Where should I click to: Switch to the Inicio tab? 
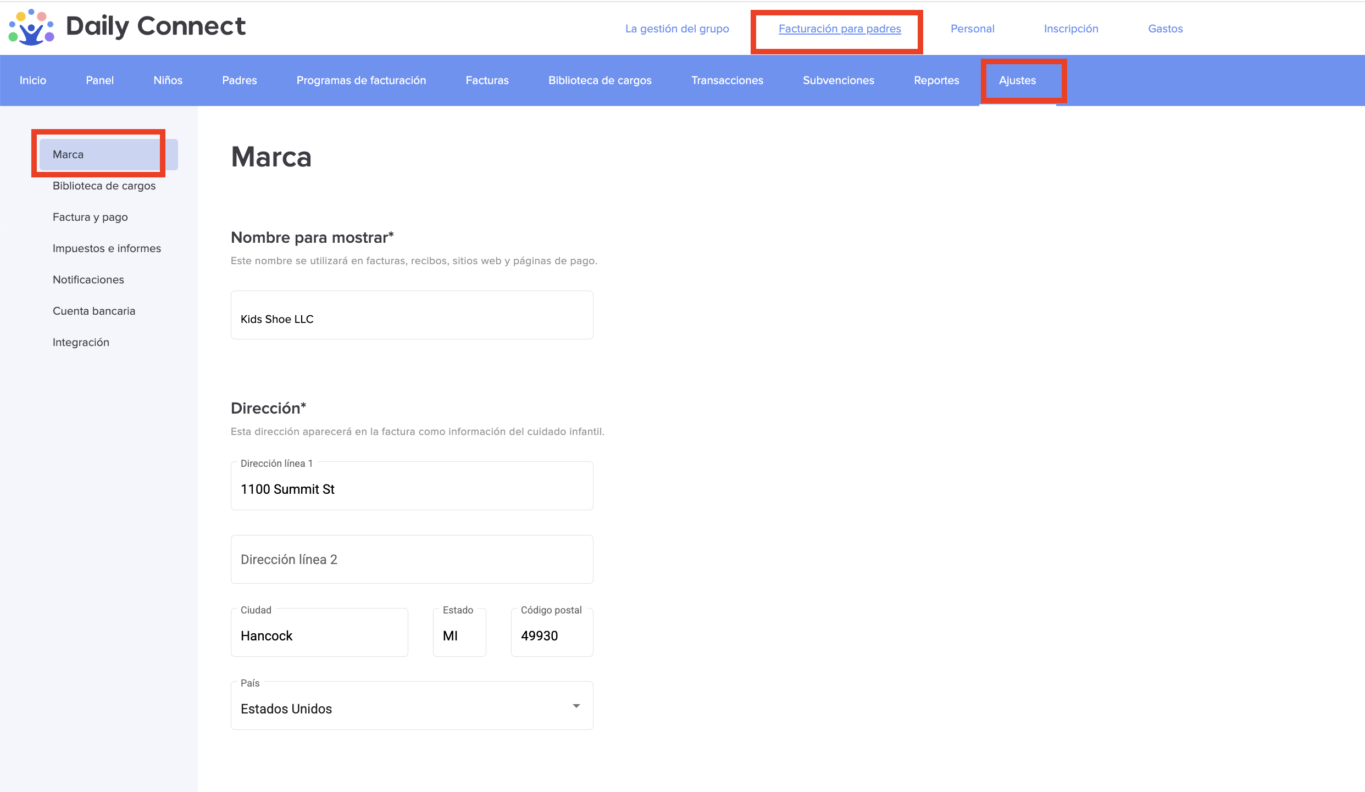[x=33, y=80]
